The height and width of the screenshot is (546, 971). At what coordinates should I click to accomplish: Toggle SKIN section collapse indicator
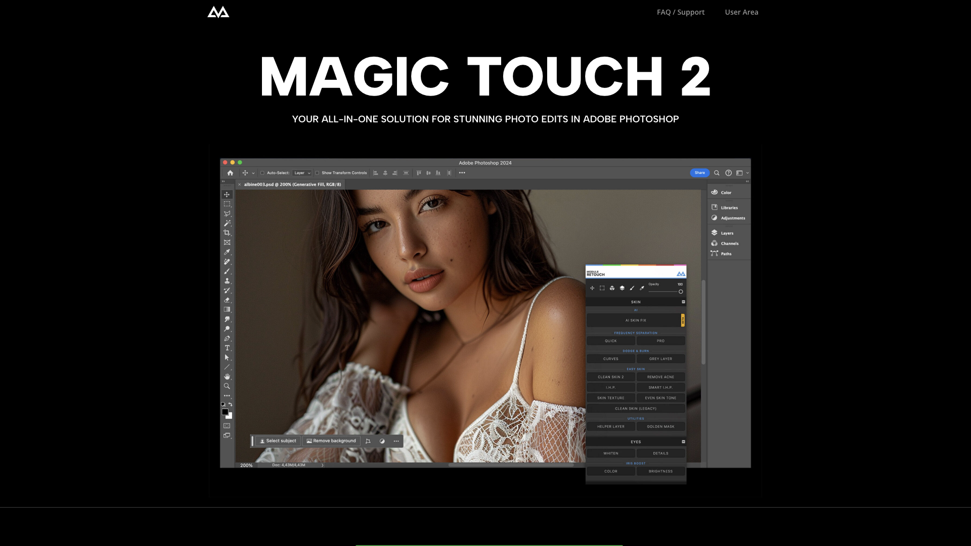click(x=683, y=301)
